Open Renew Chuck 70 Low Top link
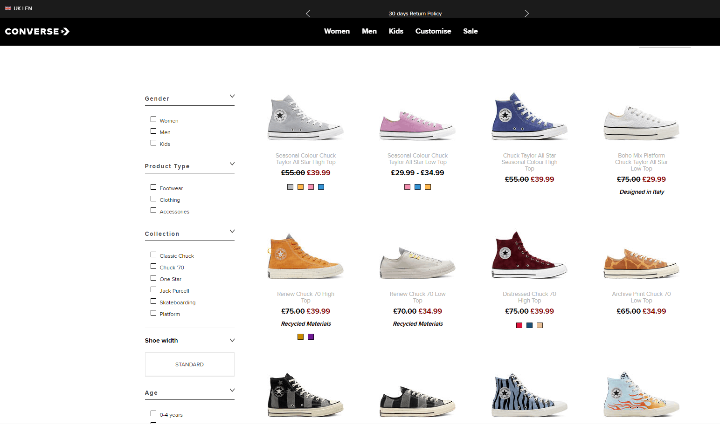Viewport: 720px width, 426px height. 417,297
